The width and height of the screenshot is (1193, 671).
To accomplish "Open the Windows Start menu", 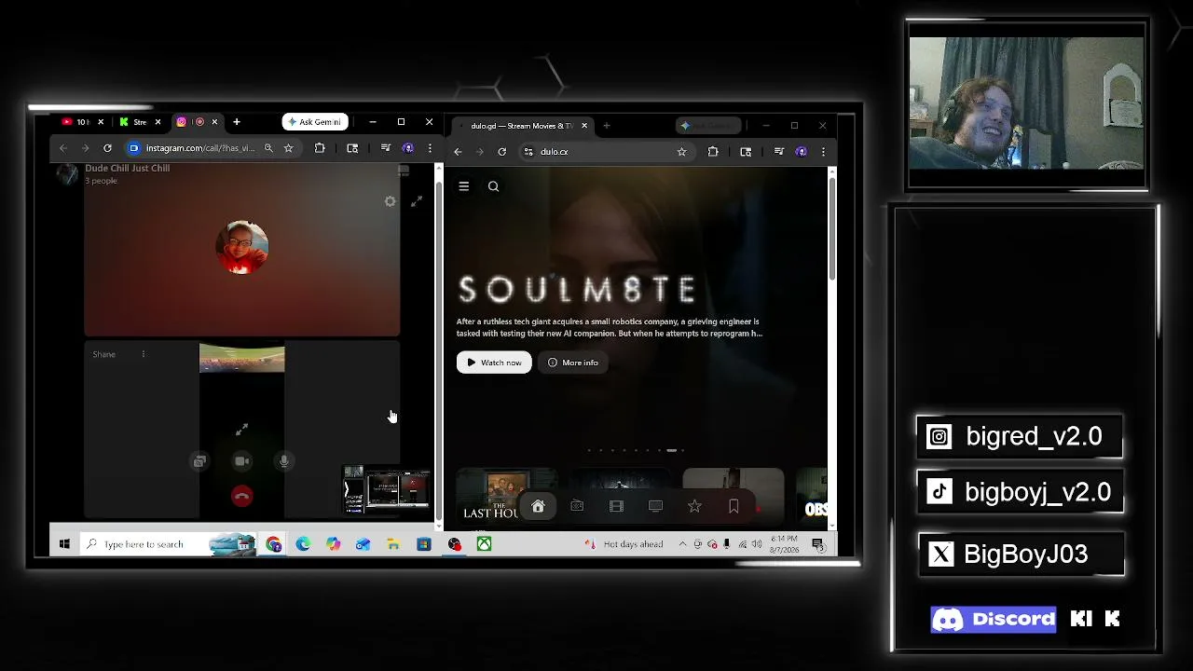I will pyautogui.click(x=64, y=544).
